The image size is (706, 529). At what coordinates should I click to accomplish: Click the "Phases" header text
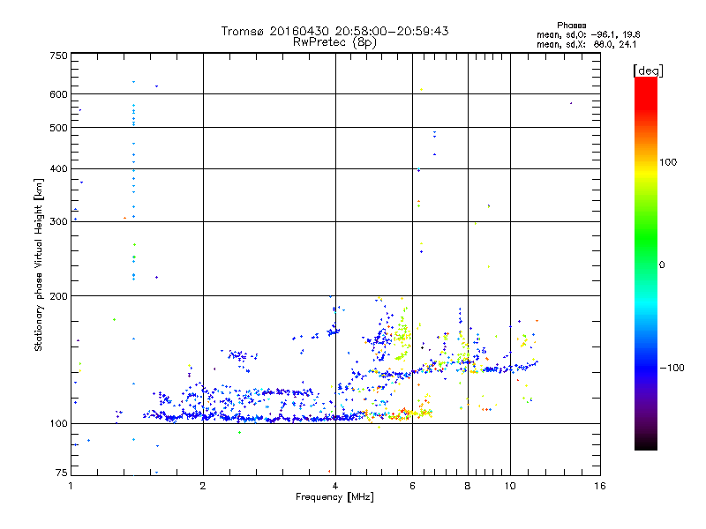click(x=571, y=26)
